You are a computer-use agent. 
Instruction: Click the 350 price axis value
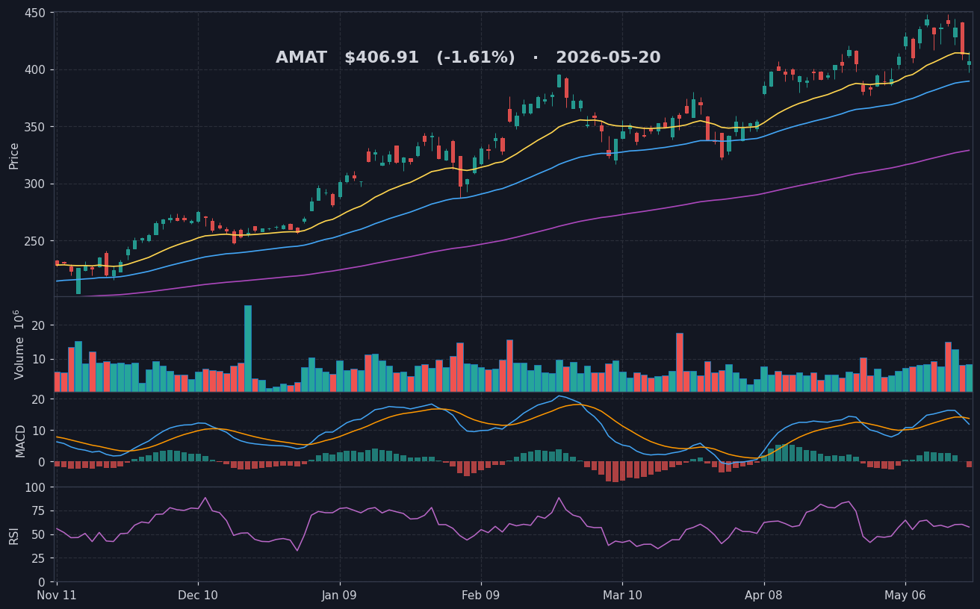pos(35,127)
